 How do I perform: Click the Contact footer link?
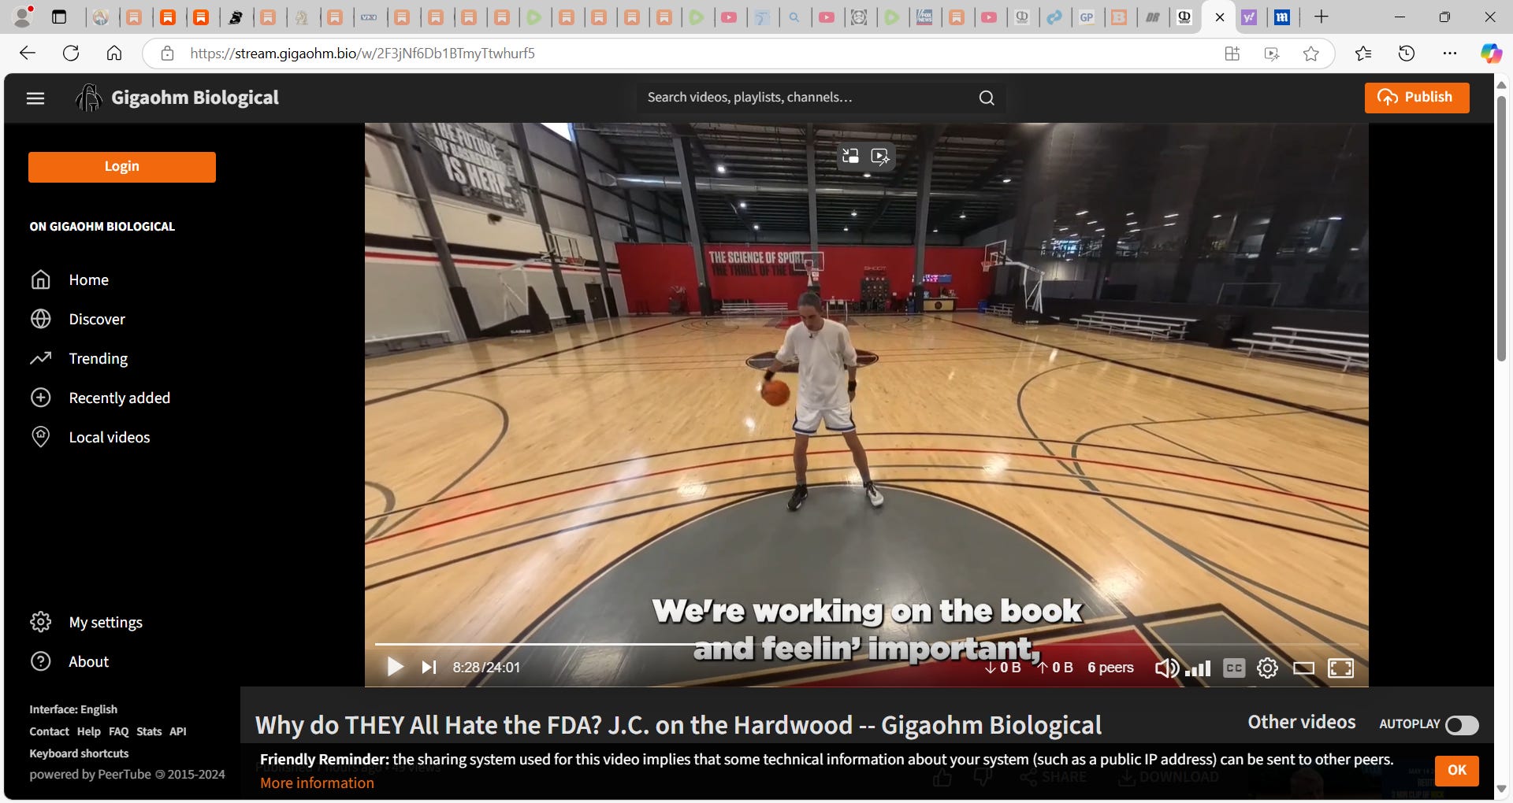click(49, 732)
